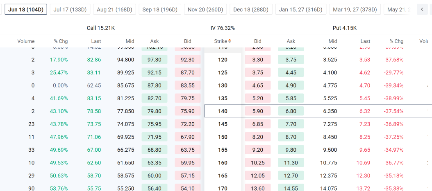Click call ask price 97.30 at strike 120
The image size is (432, 191).
tap(154, 60)
